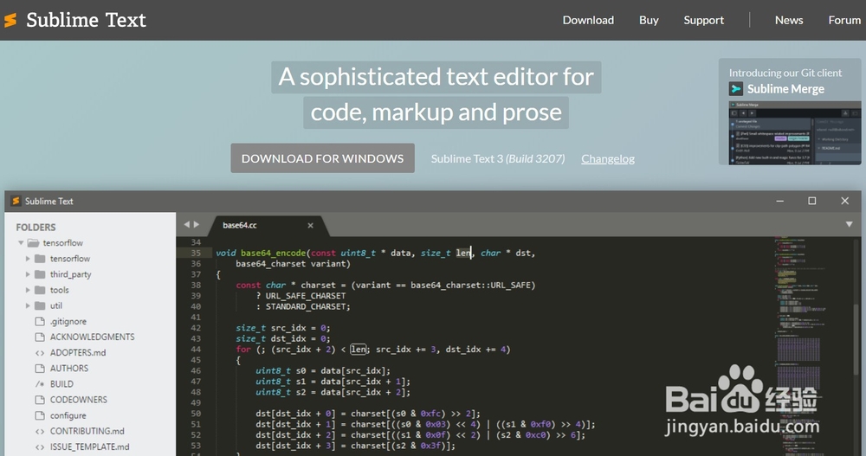Image resolution: width=866 pixels, height=456 pixels.
Task: Open the ACKNOWLEDGMENTS file
Action: click(x=93, y=337)
